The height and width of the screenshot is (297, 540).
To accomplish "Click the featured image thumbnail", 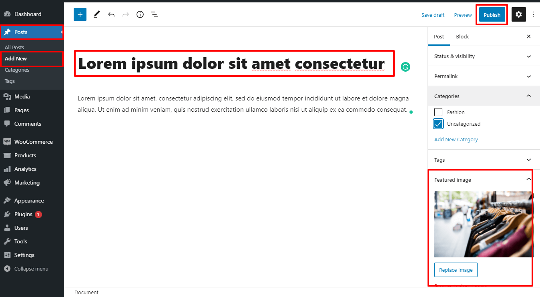I will [483, 224].
